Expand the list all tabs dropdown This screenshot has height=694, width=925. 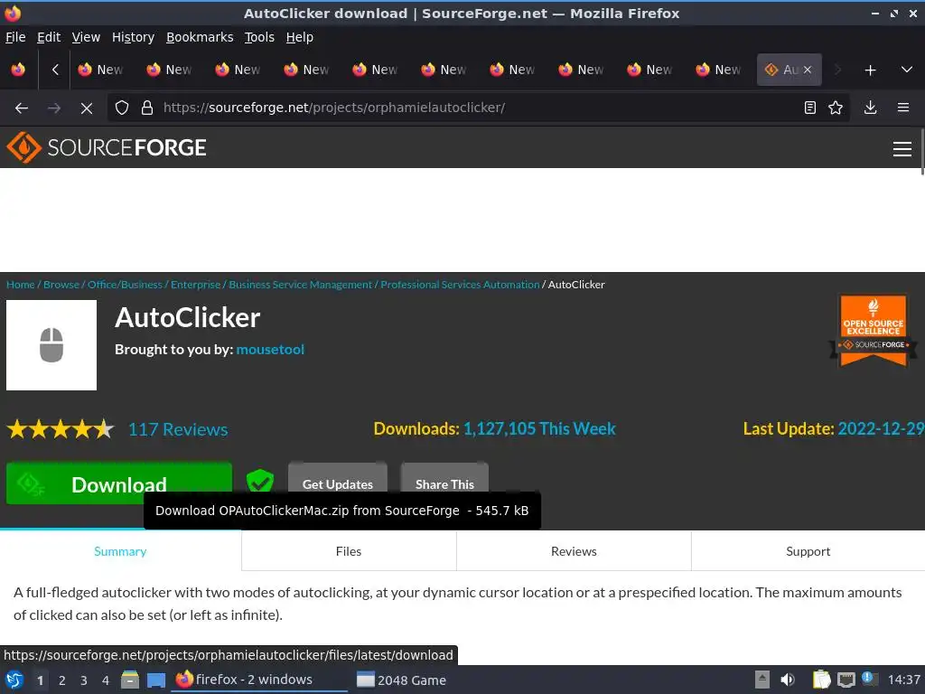(907, 70)
